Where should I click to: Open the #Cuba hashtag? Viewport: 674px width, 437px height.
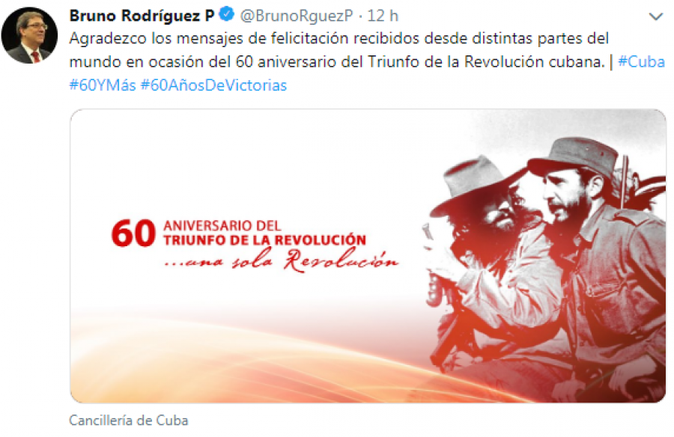pyautogui.click(x=641, y=62)
